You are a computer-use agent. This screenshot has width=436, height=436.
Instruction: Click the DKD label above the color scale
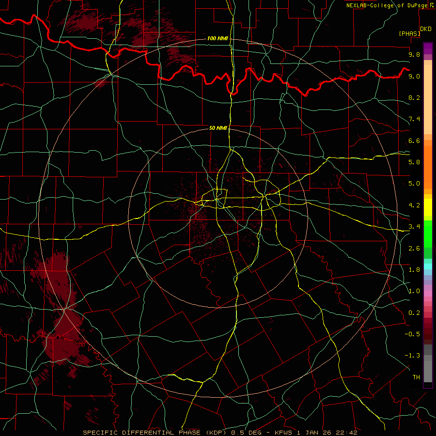(426, 29)
